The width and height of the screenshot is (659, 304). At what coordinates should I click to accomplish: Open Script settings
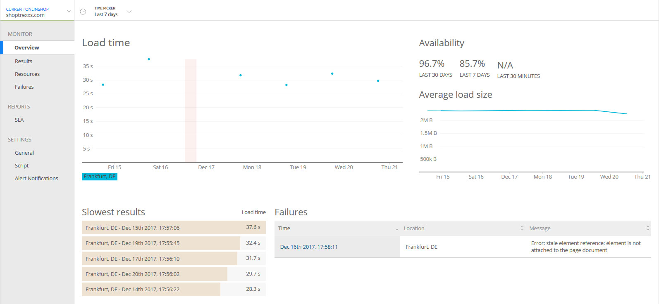[22, 166]
